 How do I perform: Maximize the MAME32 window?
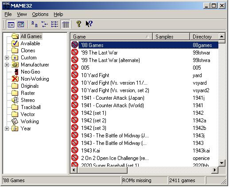click(x=213, y=6)
